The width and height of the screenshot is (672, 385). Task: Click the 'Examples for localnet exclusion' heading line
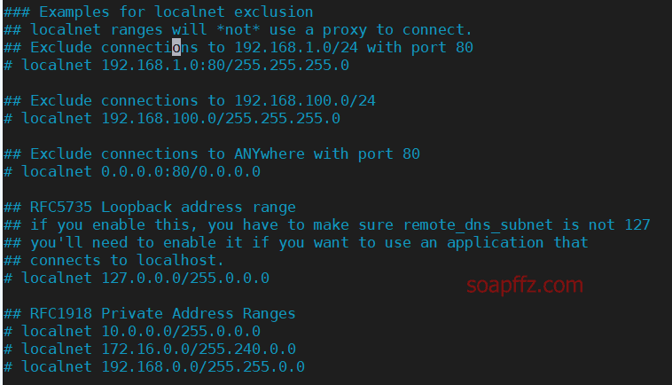pos(158,12)
